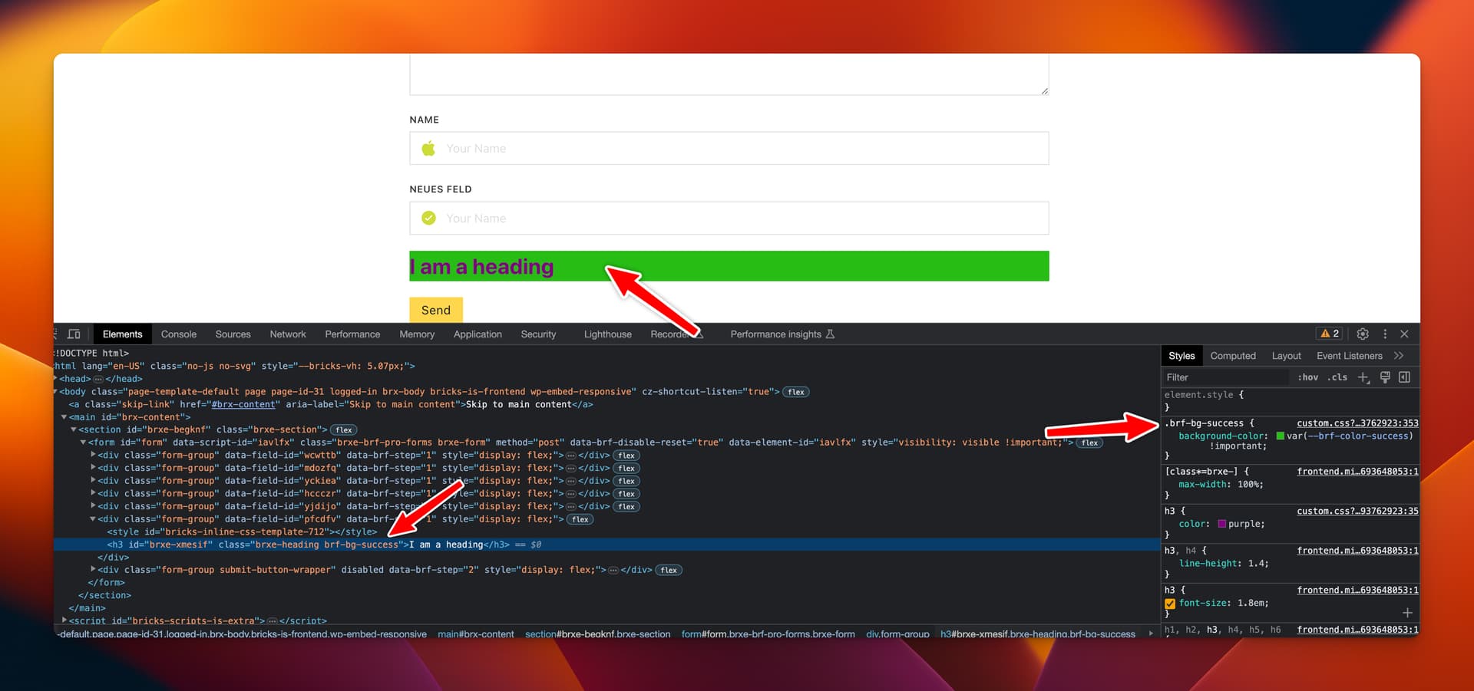Open custom.css source link for h3 color rule
Image resolution: width=1474 pixels, height=691 pixels.
[x=1357, y=511]
